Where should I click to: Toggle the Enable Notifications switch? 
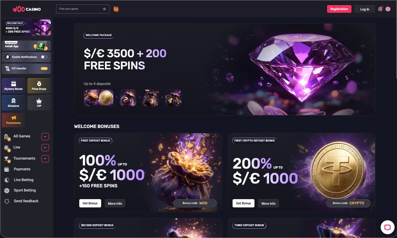44,57
